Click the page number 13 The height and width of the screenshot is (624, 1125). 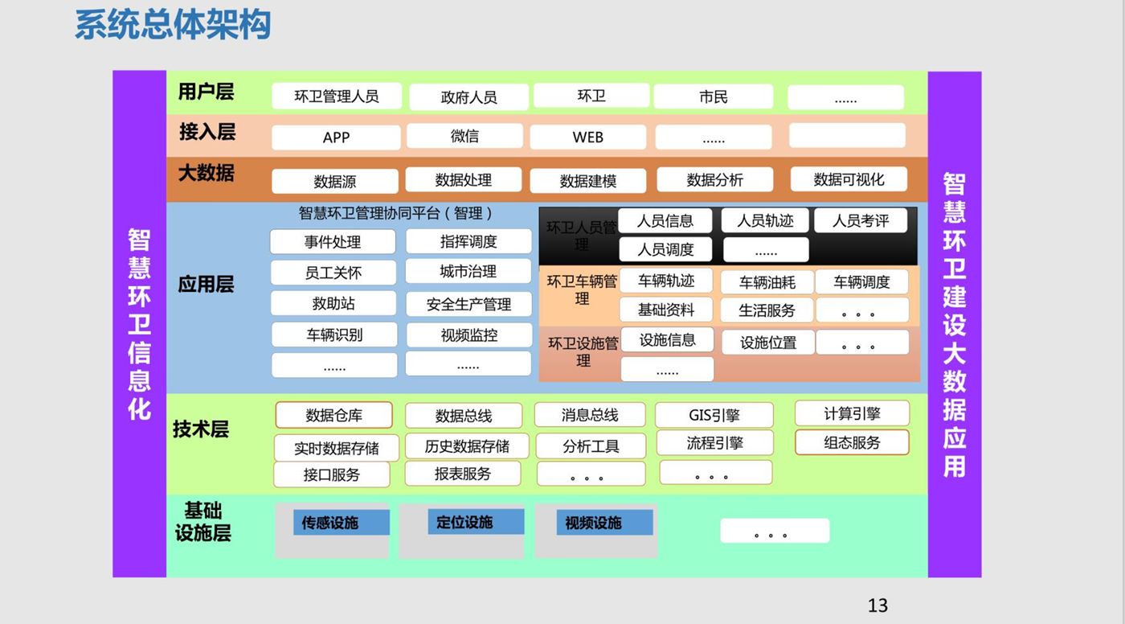pos(878,606)
